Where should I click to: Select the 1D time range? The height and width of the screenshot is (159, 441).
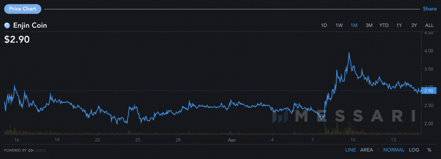coord(324,25)
